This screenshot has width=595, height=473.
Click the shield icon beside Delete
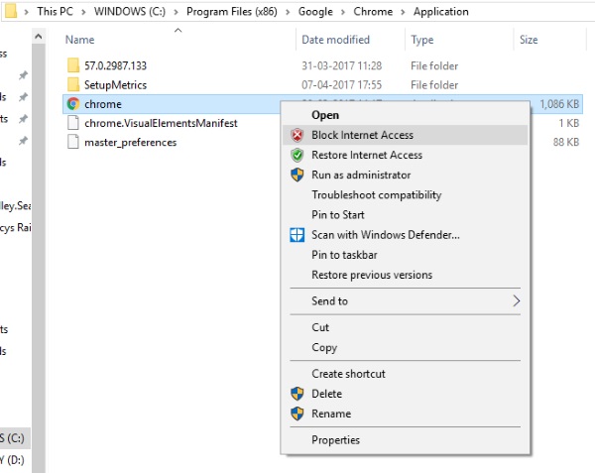(297, 394)
